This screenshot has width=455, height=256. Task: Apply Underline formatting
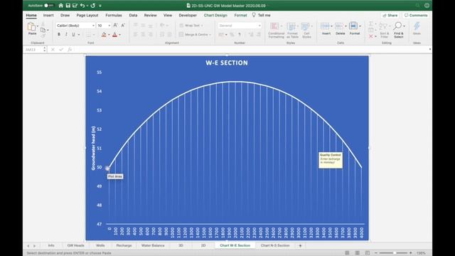coord(73,35)
